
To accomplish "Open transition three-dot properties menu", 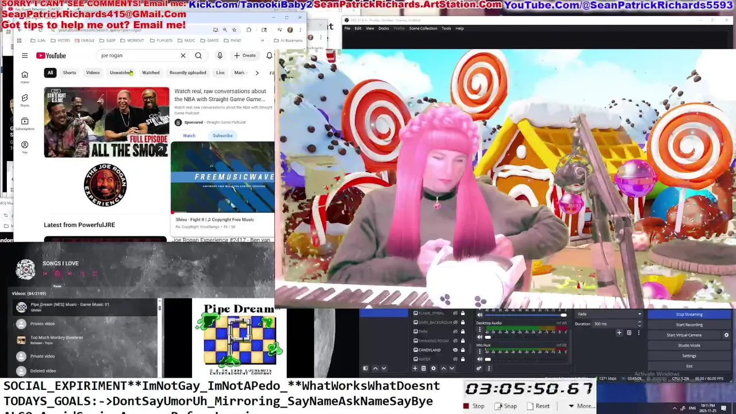I will (639, 333).
